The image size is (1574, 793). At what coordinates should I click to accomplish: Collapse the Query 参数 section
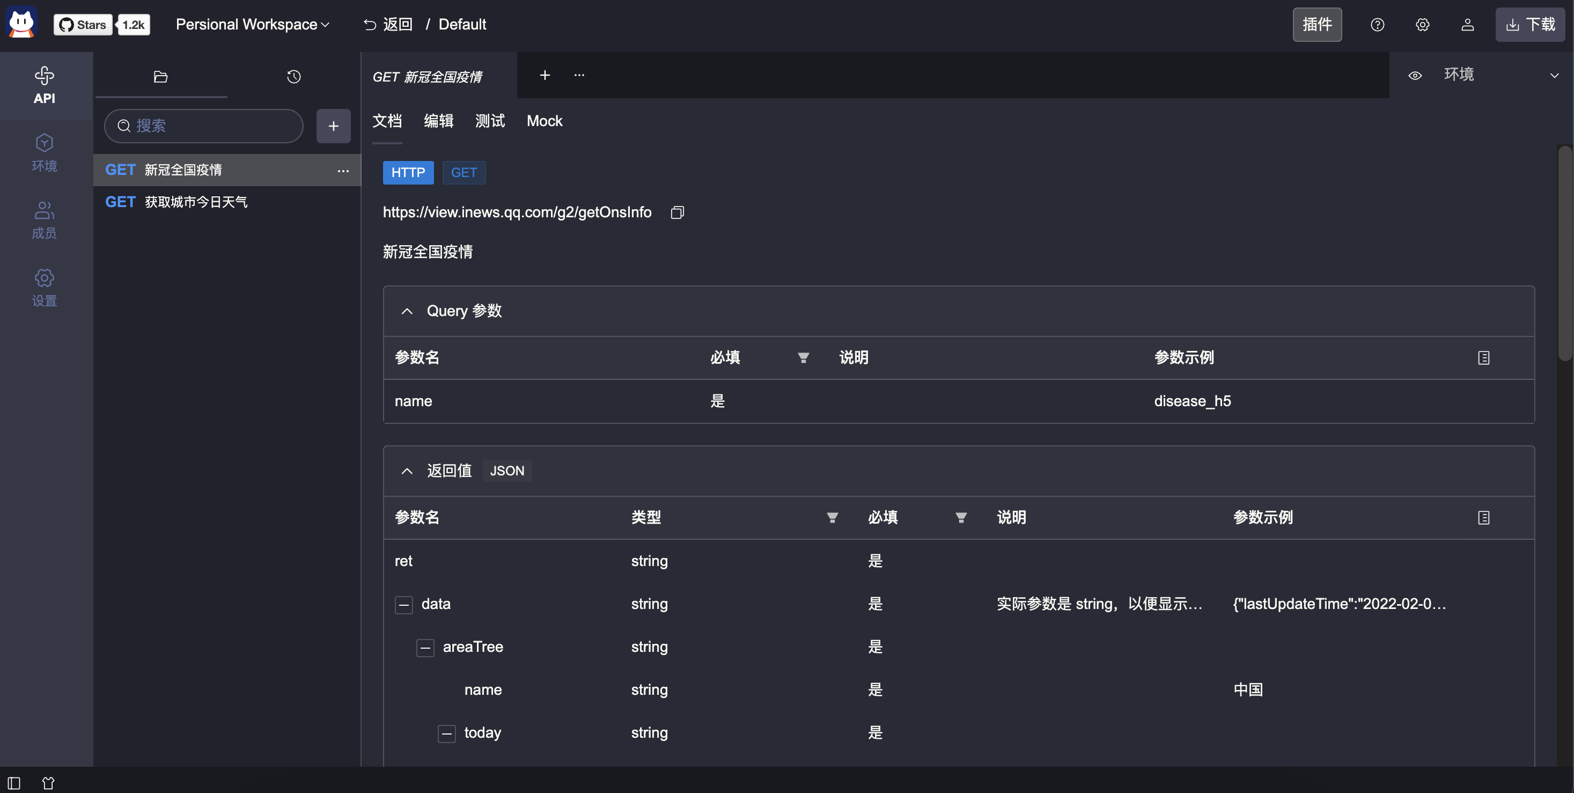[x=407, y=311]
